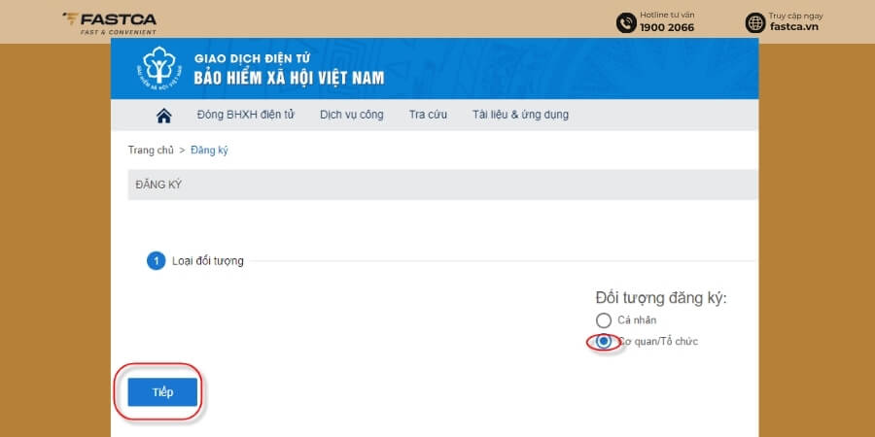Image resolution: width=875 pixels, height=437 pixels.
Task: Open the Đóng BHXH điện tử menu
Action: [x=246, y=115]
